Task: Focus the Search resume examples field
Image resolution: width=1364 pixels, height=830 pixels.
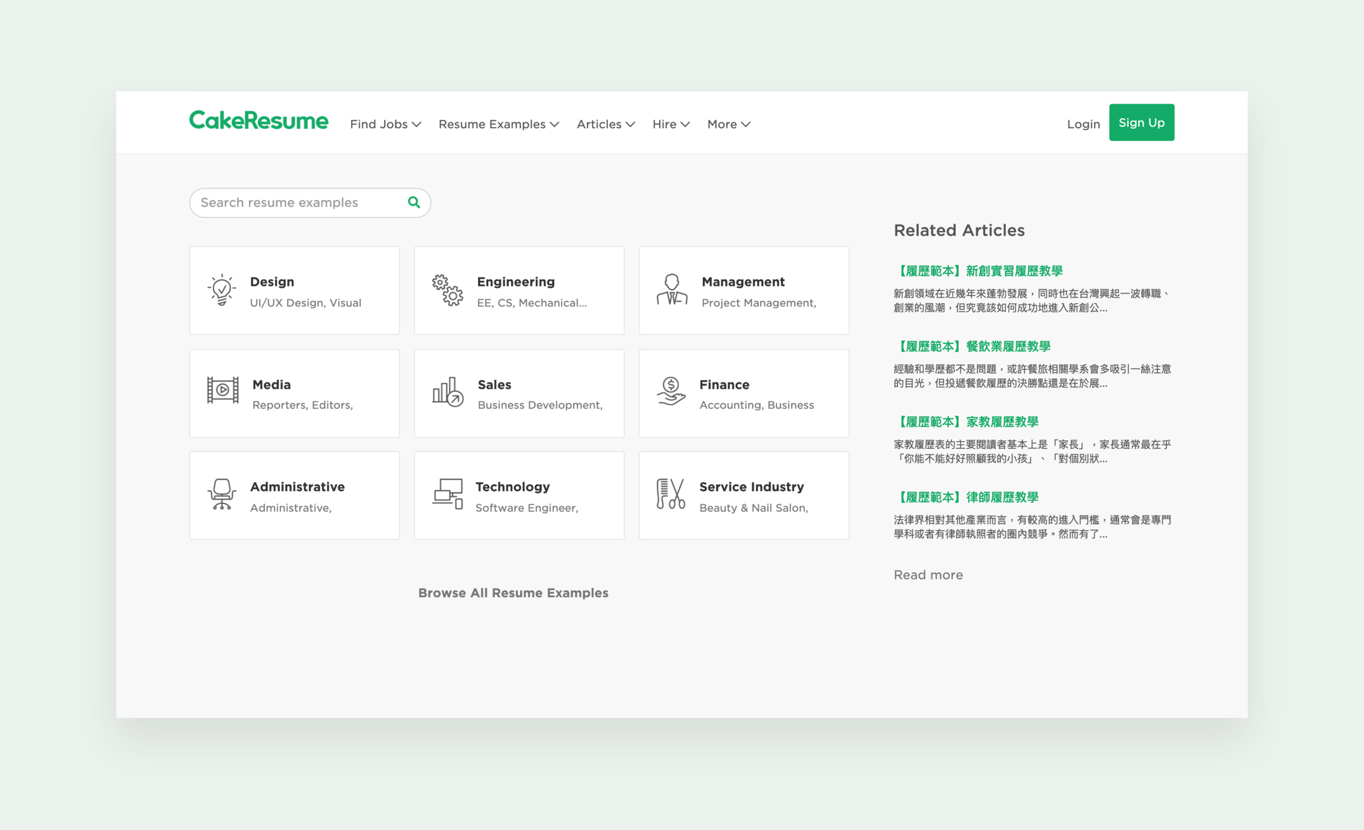Action: pos(310,202)
